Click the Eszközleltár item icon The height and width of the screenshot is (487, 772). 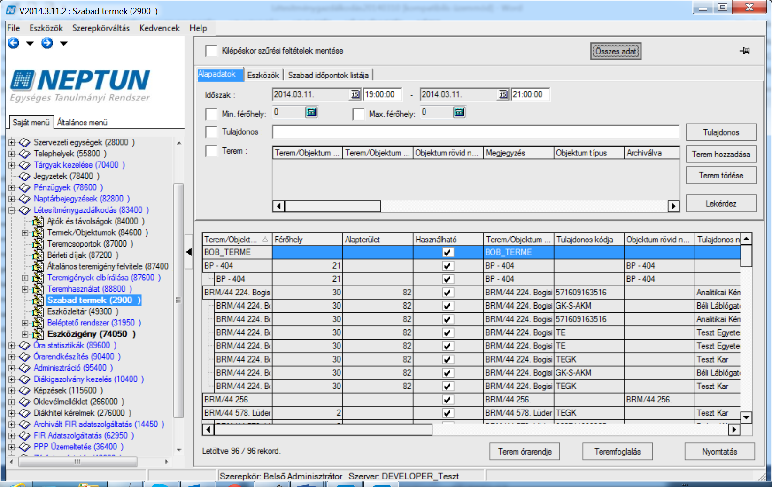[39, 311]
